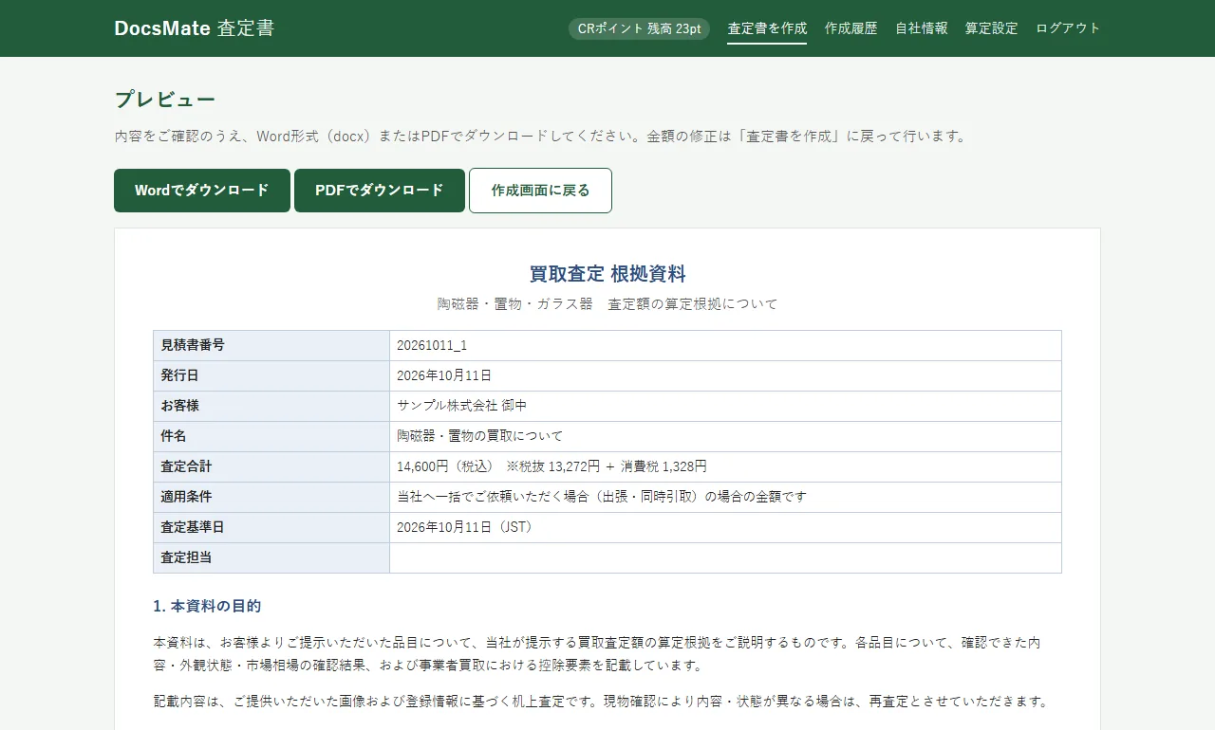1215x730 pixels.
Task: Click the 査定基準日 label cell
Action: tap(271, 527)
